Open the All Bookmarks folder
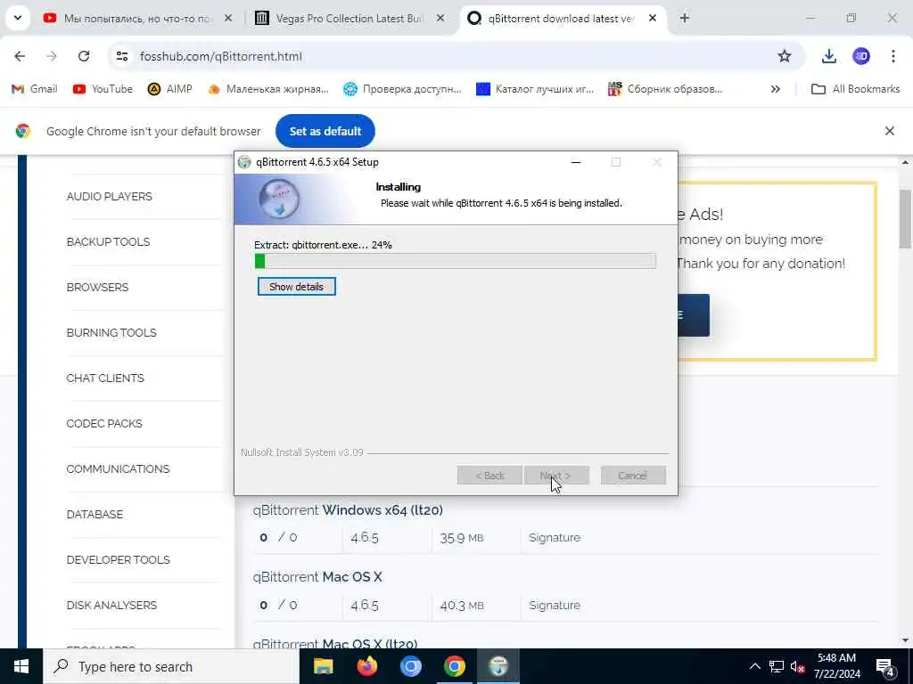Viewport: 913px width, 684px height. pos(855,89)
